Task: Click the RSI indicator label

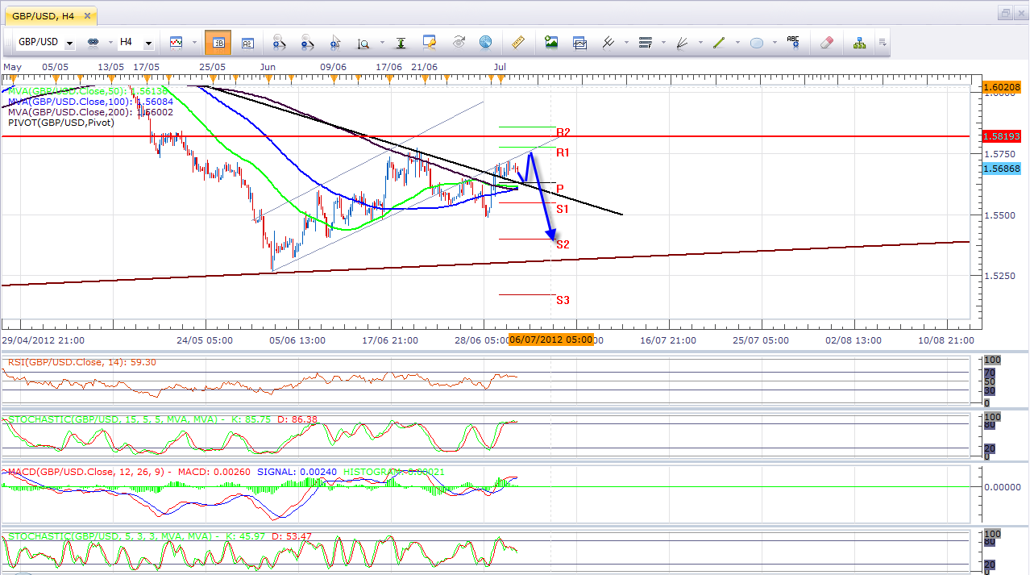Action: tap(82, 362)
